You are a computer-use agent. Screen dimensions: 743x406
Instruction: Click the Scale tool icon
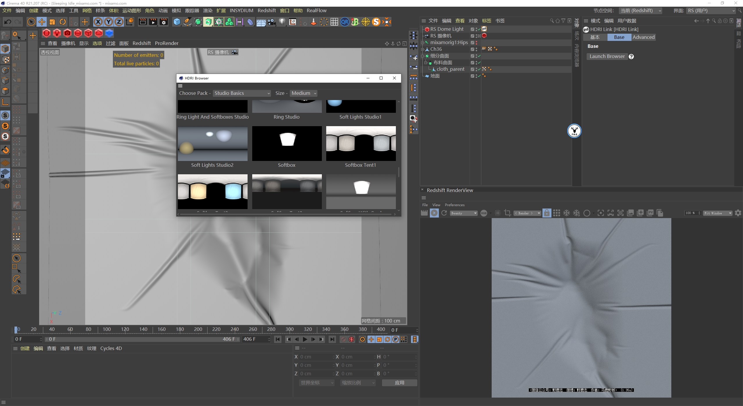[x=52, y=22]
